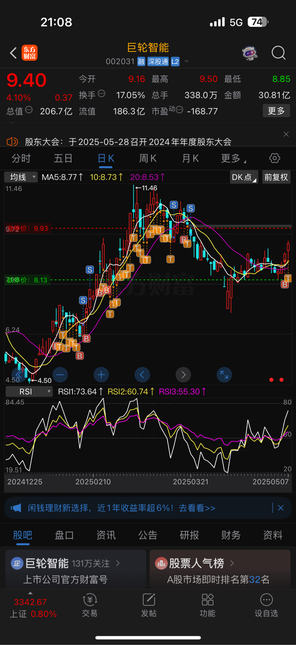The width and height of the screenshot is (296, 645).
Task: Tap the speaker announcement icon
Action: (x=12, y=142)
